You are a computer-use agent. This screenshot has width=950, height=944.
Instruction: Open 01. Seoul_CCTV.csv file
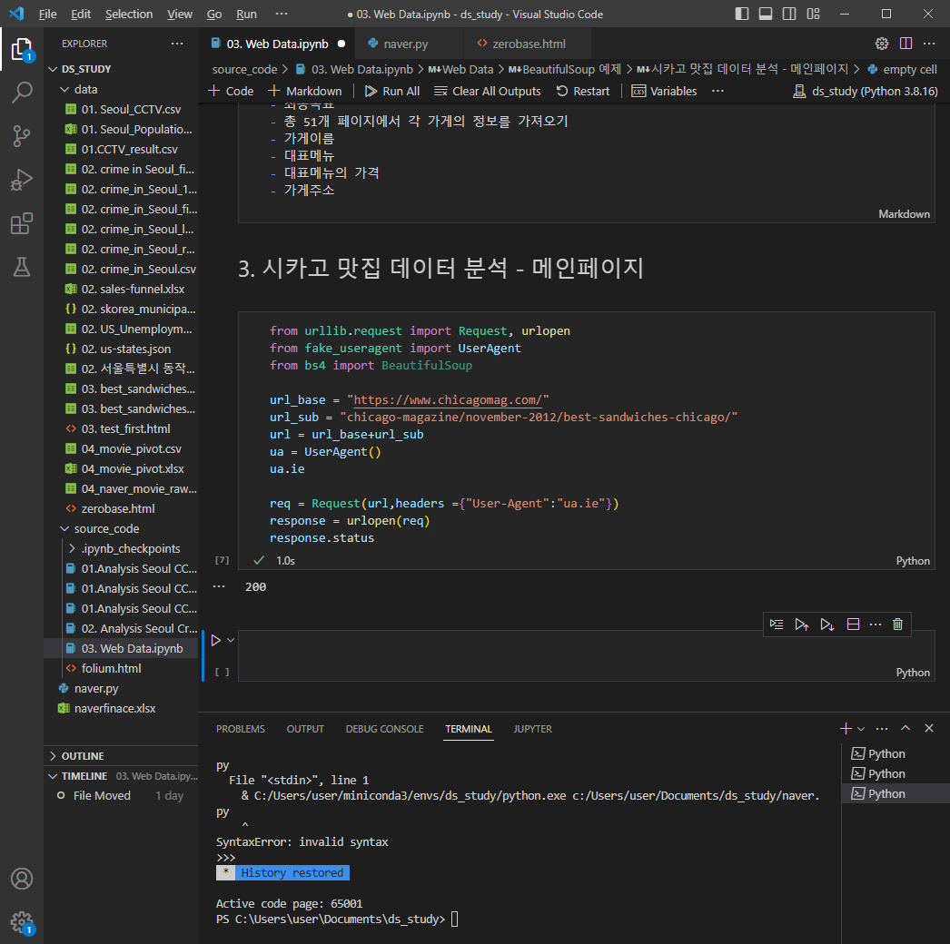(x=121, y=109)
